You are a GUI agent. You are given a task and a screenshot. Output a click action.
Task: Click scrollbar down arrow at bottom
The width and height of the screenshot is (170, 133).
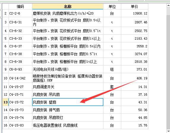click(169, 131)
